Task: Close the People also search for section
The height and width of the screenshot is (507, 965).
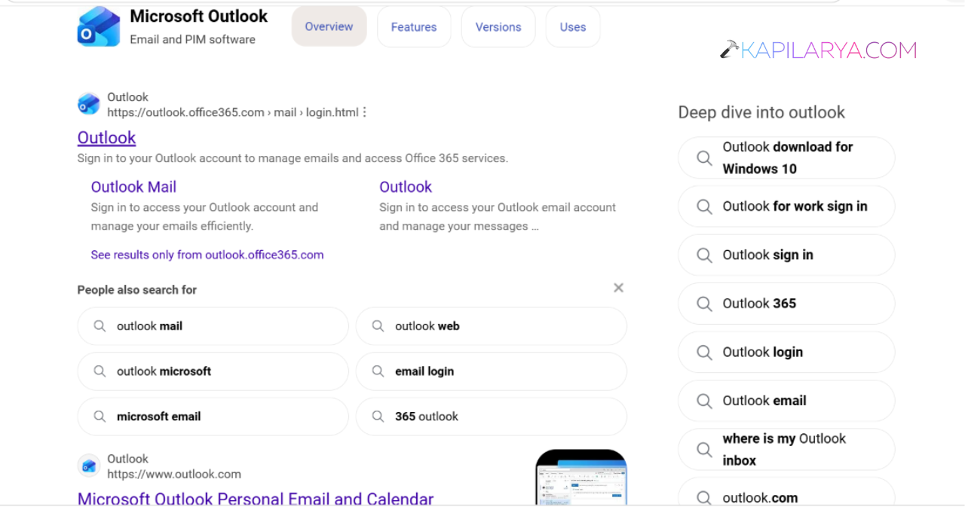Action: click(618, 288)
